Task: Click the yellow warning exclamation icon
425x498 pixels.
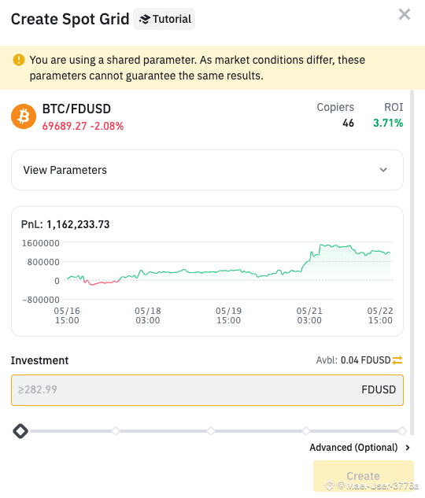Action: 19,60
